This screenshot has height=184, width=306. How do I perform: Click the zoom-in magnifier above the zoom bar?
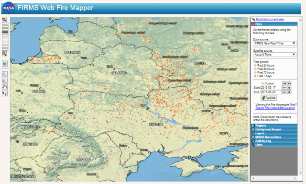(x=4, y=19)
